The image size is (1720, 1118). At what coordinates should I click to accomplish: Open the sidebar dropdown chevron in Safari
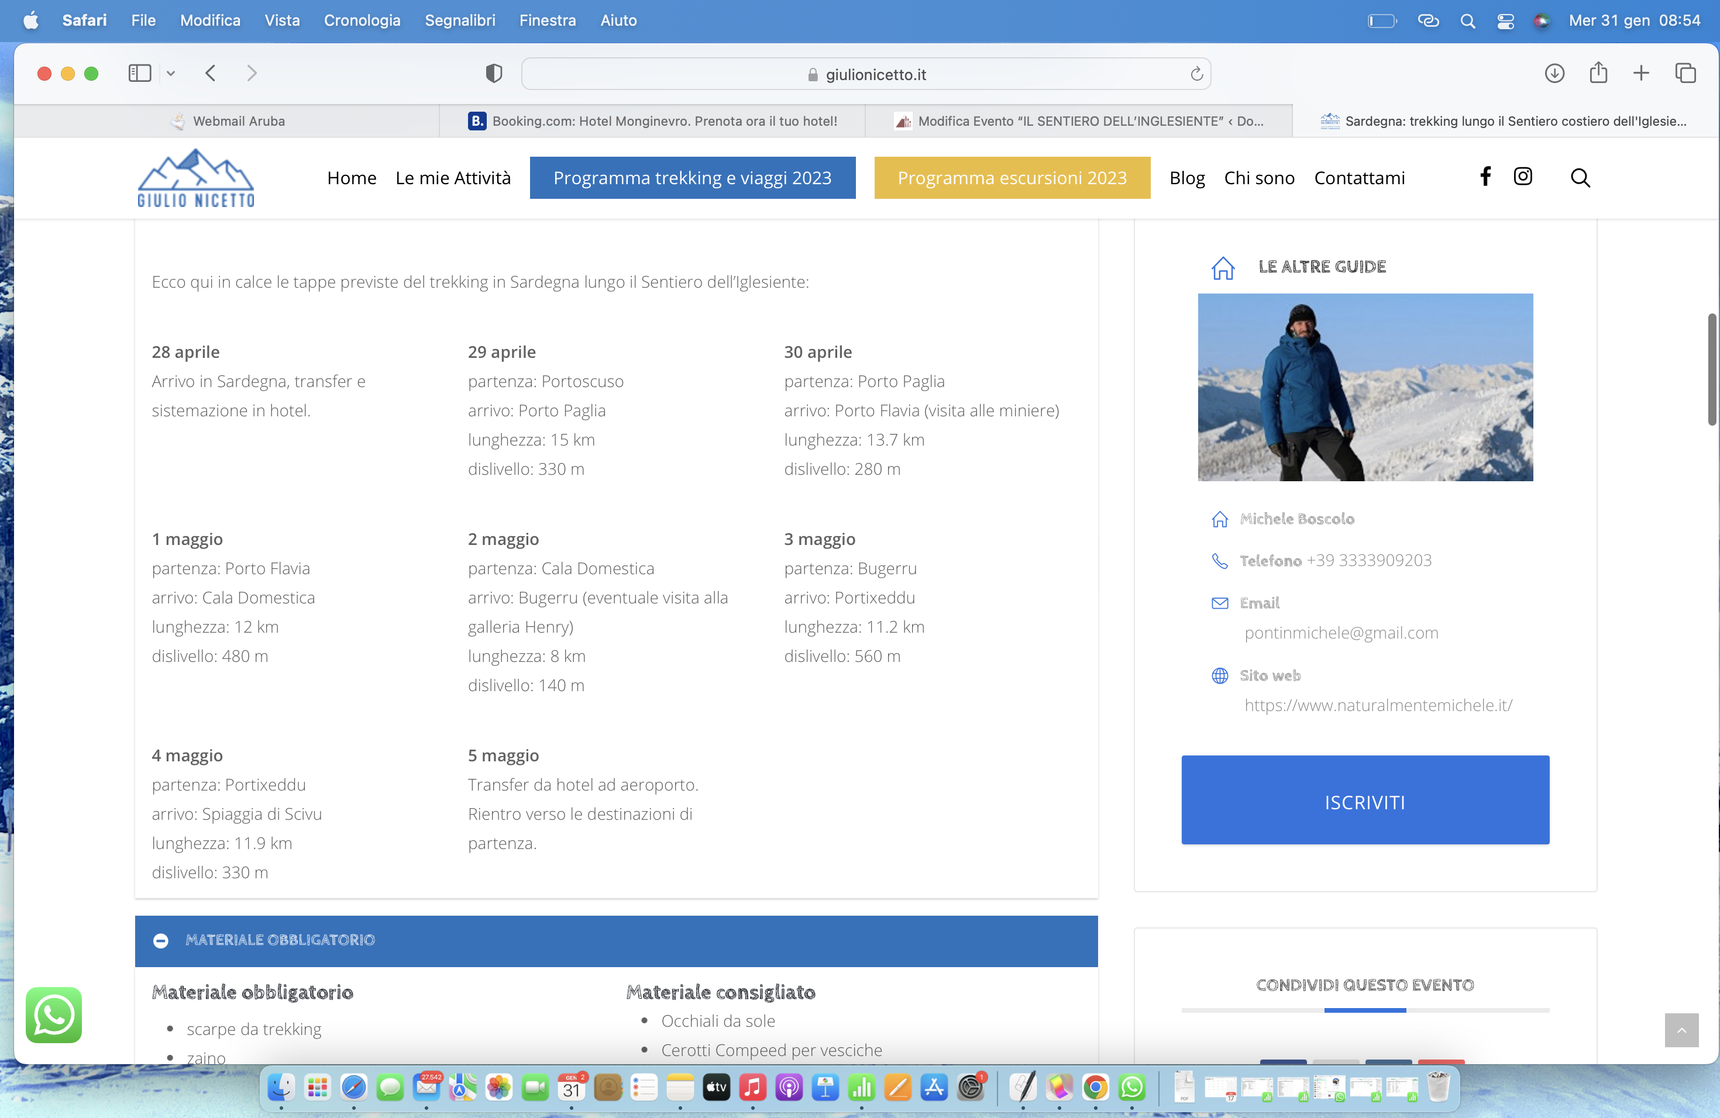pos(171,73)
